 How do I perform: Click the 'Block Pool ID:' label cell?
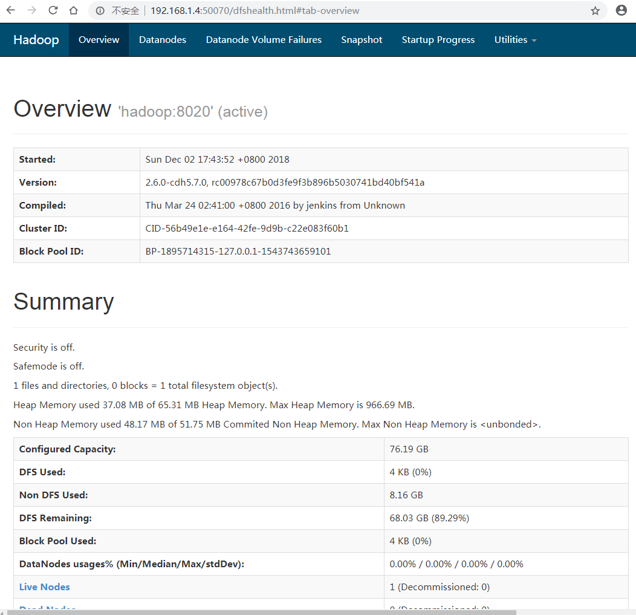click(77, 252)
